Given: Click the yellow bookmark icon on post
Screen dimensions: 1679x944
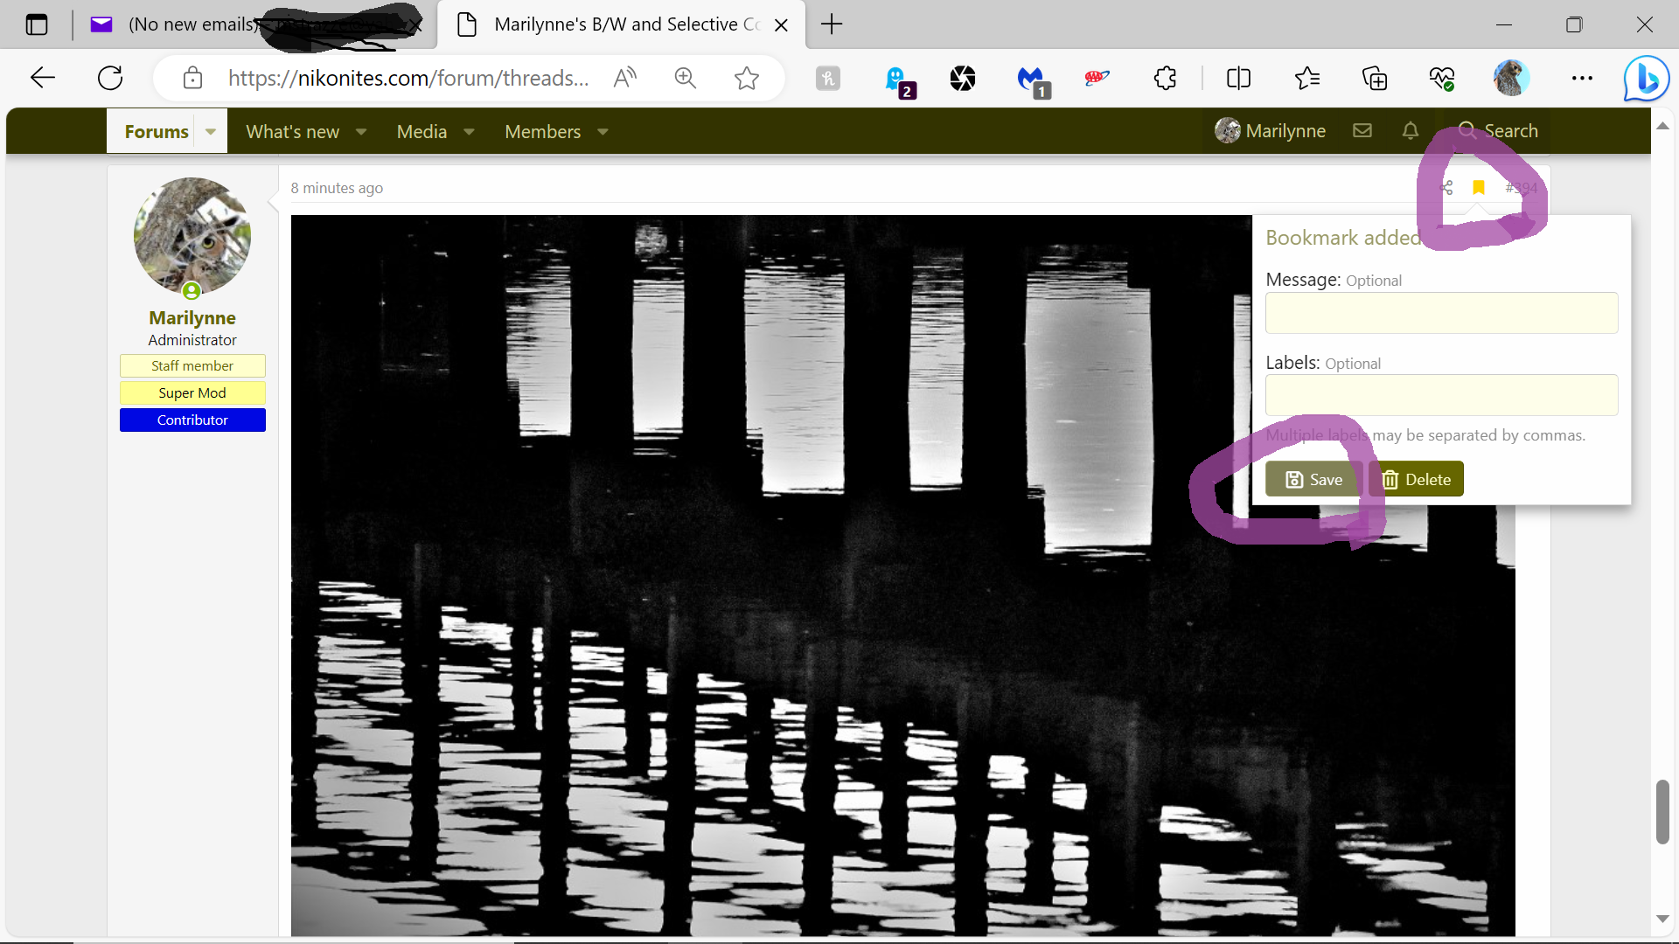Looking at the screenshot, I should point(1479,188).
